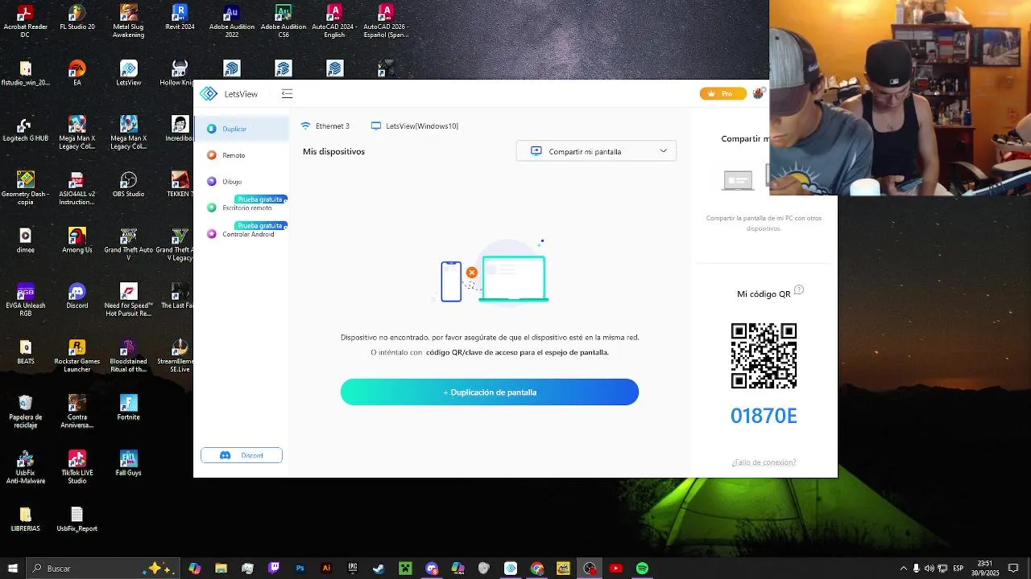The width and height of the screenshot is (1031, 579).
Task: Open the código QR/clave de acceso link
Action: [x=517, y=352]
